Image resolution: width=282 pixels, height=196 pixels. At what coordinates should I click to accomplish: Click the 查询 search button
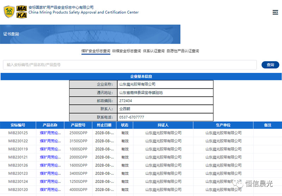click(270, 65)
